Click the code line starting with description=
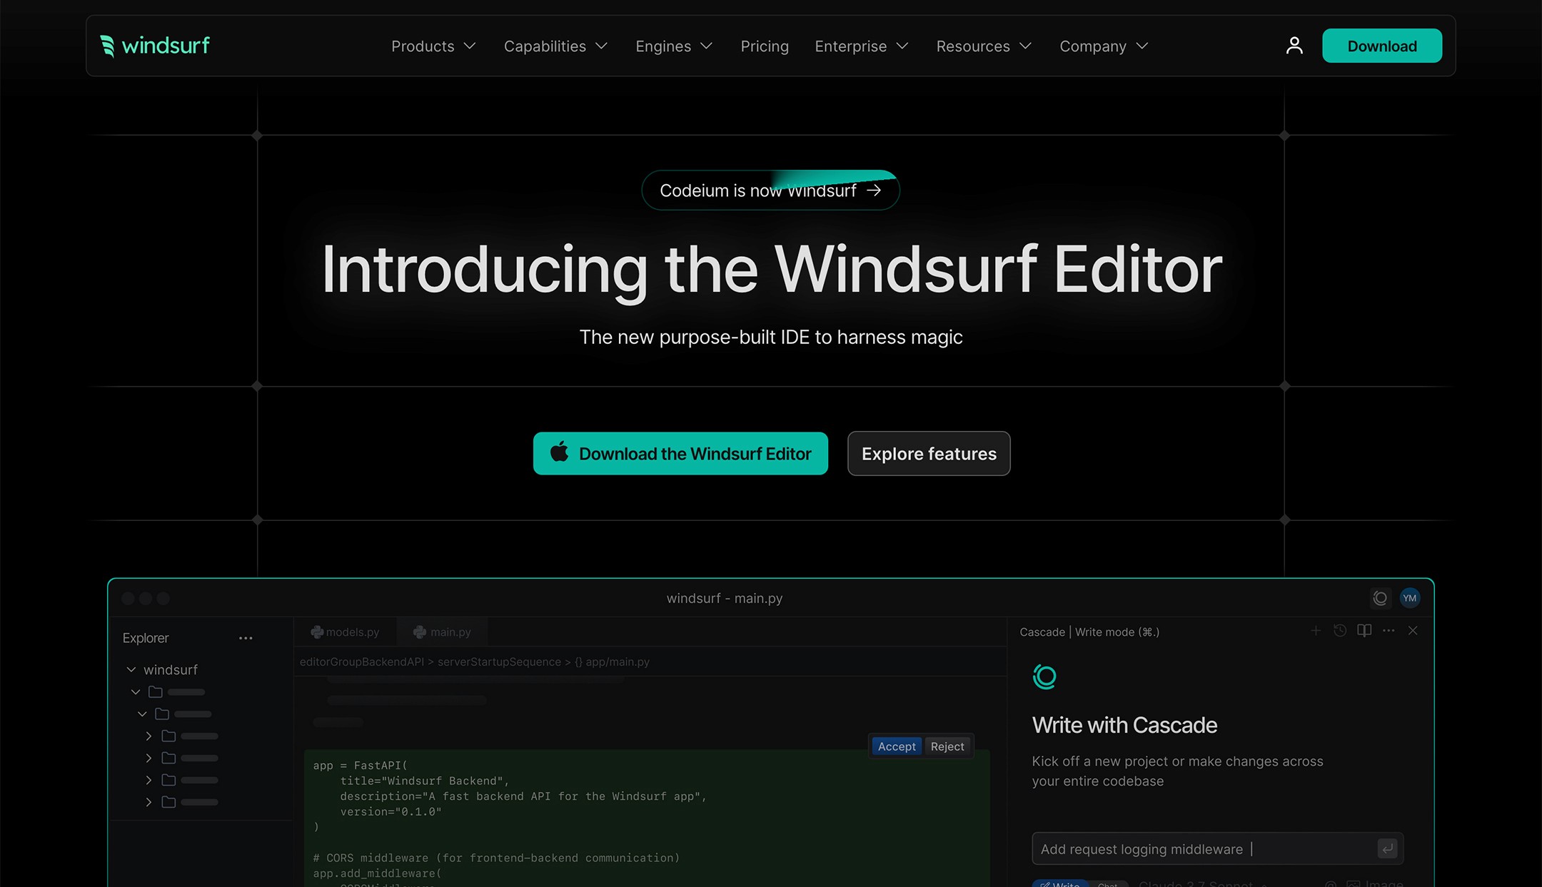This screenshot has width=1542, height=887. pyautogui.click(x=523, y=796)
